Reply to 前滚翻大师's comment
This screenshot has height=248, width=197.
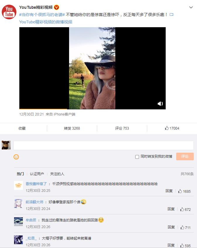click(171, 209)
